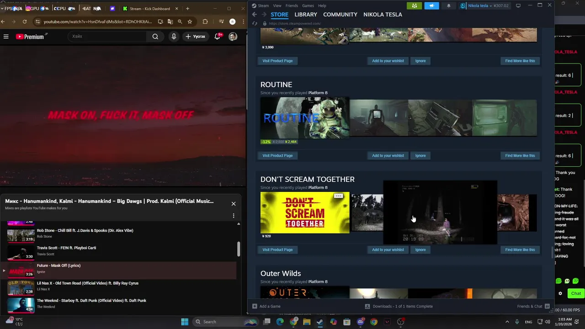Open YouTube account avatar
The width and height of the screenshot is (585, 329).
[233, 37]
